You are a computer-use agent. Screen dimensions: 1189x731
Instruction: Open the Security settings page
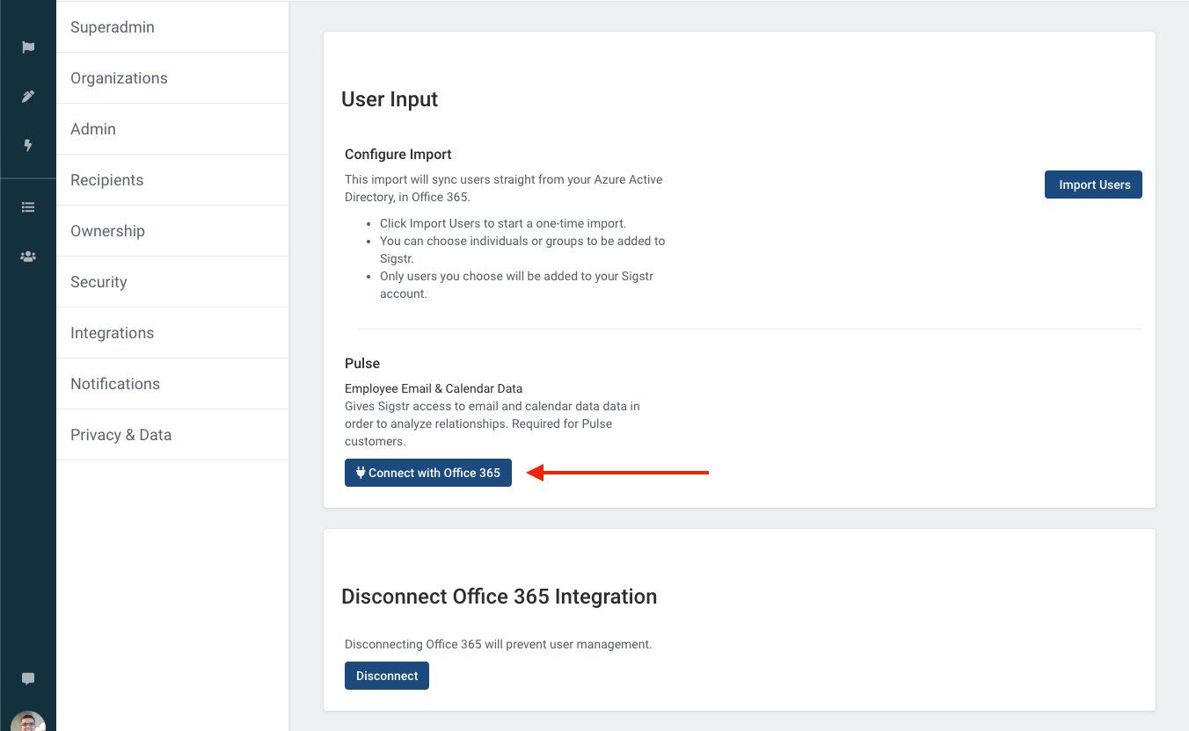pos(172,282)
